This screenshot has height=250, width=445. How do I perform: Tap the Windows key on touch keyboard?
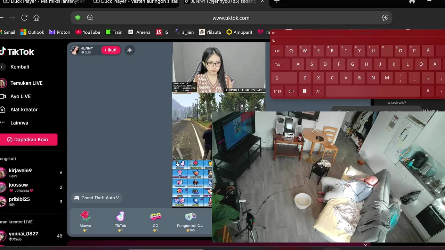pyautogui.click(x=305, y=91)
